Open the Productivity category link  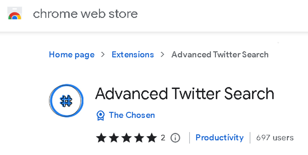[220, 138]
